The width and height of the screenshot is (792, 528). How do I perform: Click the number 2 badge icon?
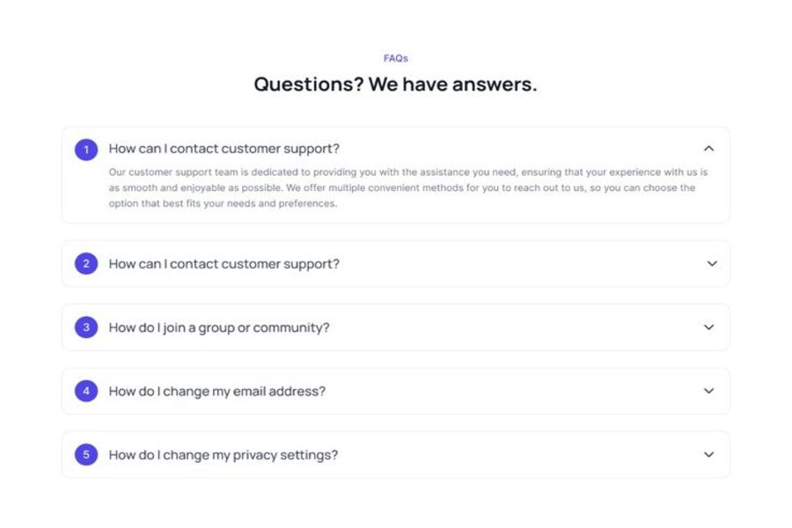pos(86,264)
